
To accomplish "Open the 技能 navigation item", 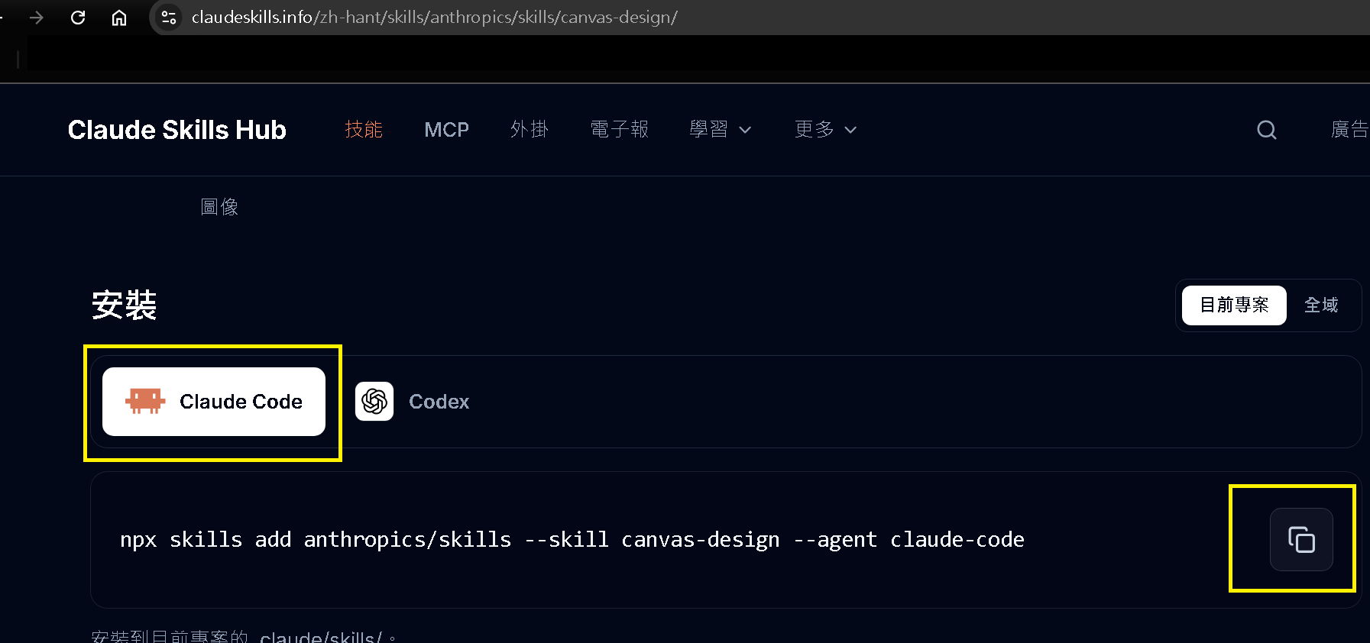I will click(364, 129).
